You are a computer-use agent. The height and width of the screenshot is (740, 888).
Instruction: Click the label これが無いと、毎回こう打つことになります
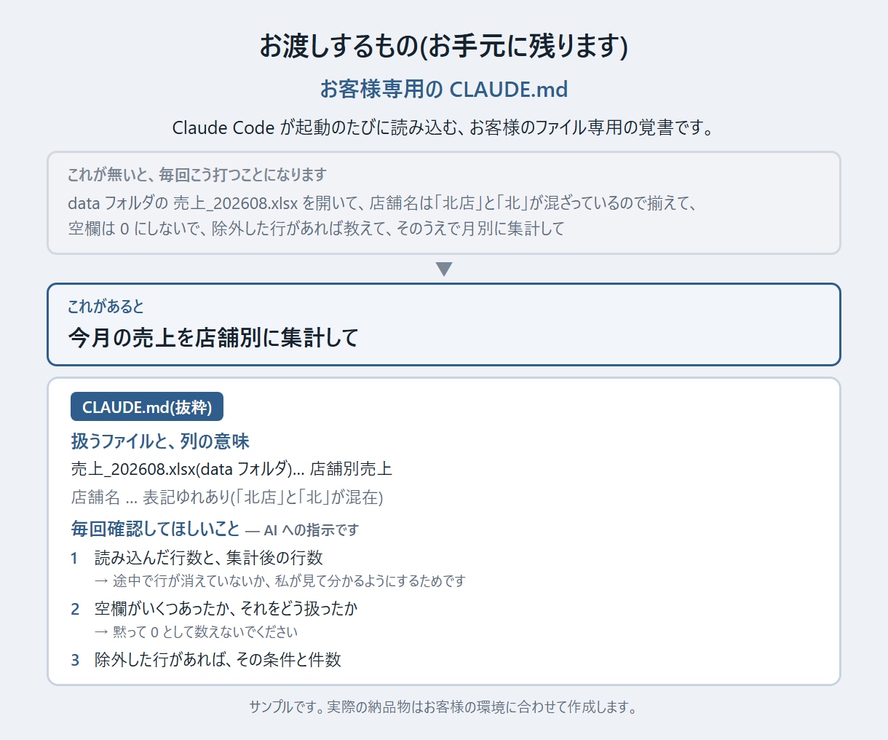pos(197,175)
